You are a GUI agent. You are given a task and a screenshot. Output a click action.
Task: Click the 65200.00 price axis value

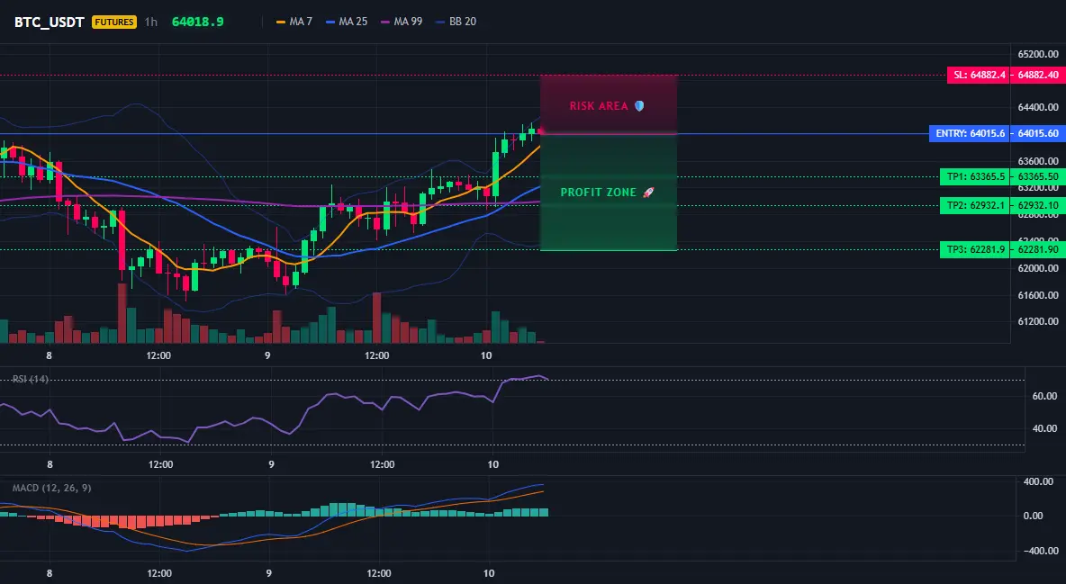click(1038, 54)
